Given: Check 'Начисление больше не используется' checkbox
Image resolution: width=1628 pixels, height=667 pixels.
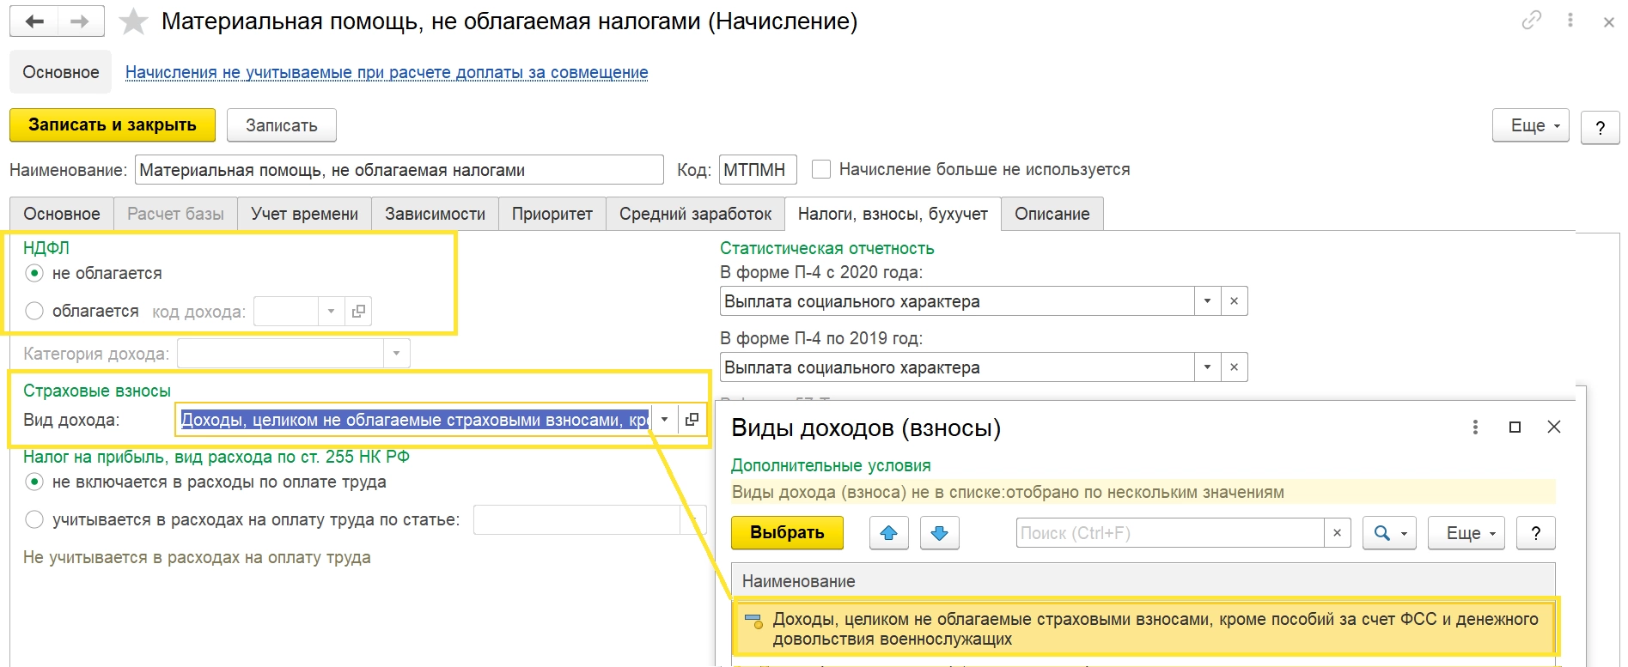Looking at the screenshot, I should point(821,169).
